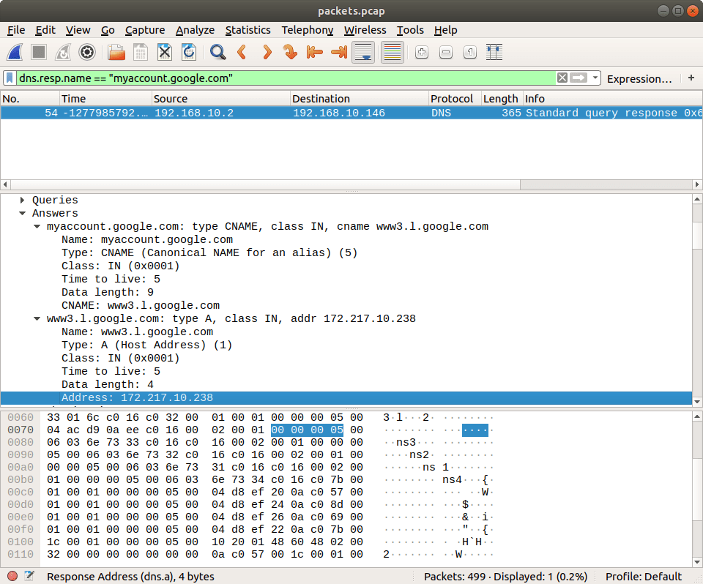Jump to the last packet icon
The height and width of the screenshot is (584, 703).
coord(339,52)
